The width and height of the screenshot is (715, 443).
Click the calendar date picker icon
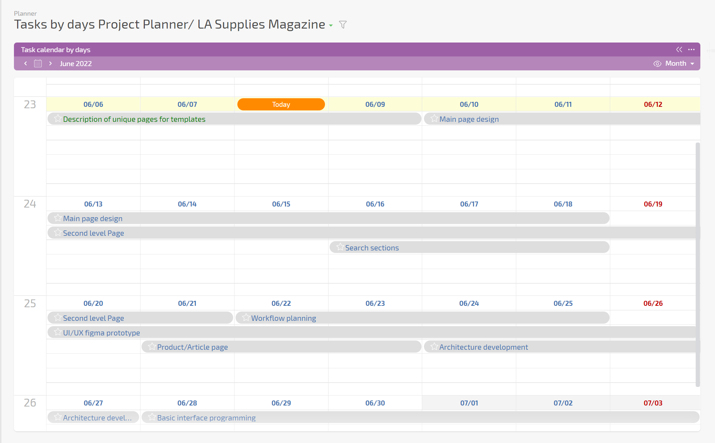(x=38, y=64)
